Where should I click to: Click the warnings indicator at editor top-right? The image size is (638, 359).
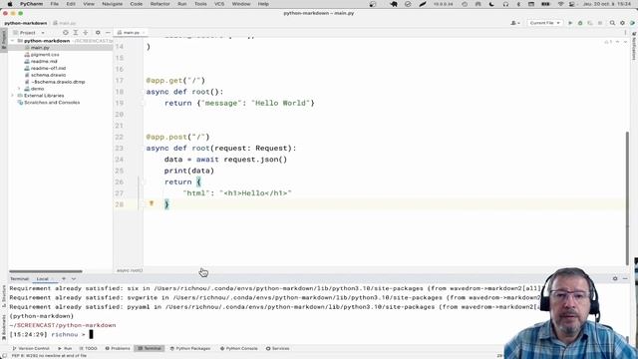[608, 42]
